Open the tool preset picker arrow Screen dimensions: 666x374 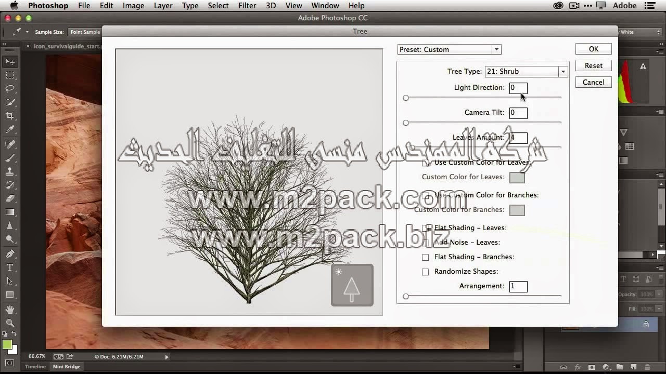coord(27,32)
